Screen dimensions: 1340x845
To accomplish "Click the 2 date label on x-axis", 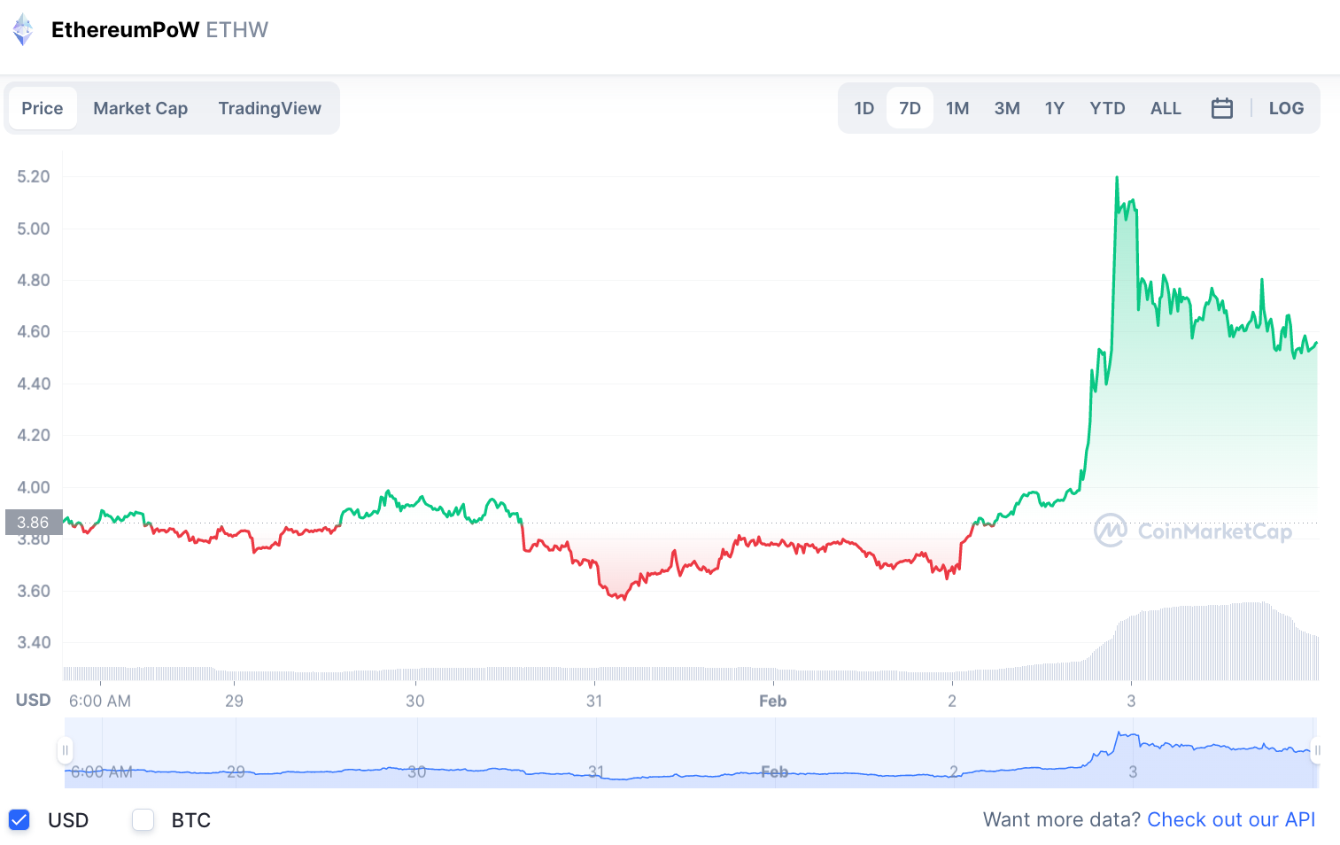I will (x=952, y=701).
